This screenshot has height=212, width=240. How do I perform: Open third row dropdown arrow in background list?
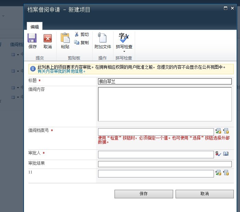coord(18,88)
